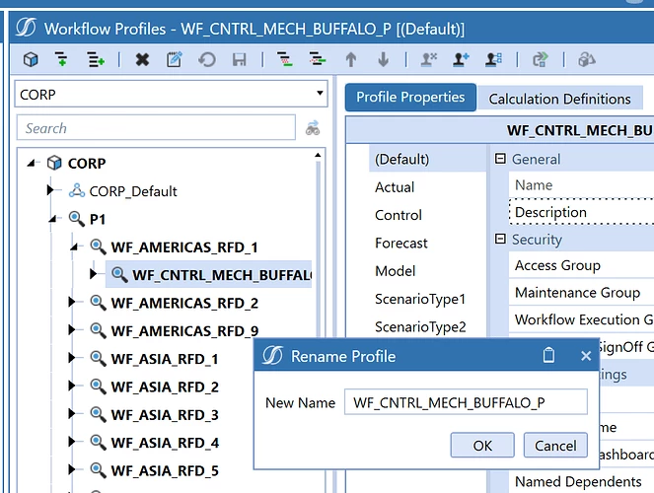The height and width of the screenshot is (493, 654).
Task: Collapse the CORP root node
Action: (31, 164)
